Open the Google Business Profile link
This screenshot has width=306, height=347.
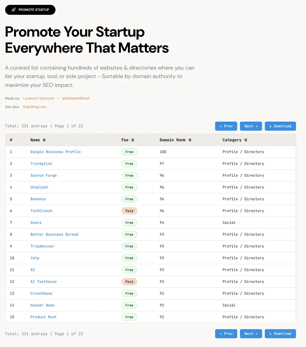pos(55,152)
